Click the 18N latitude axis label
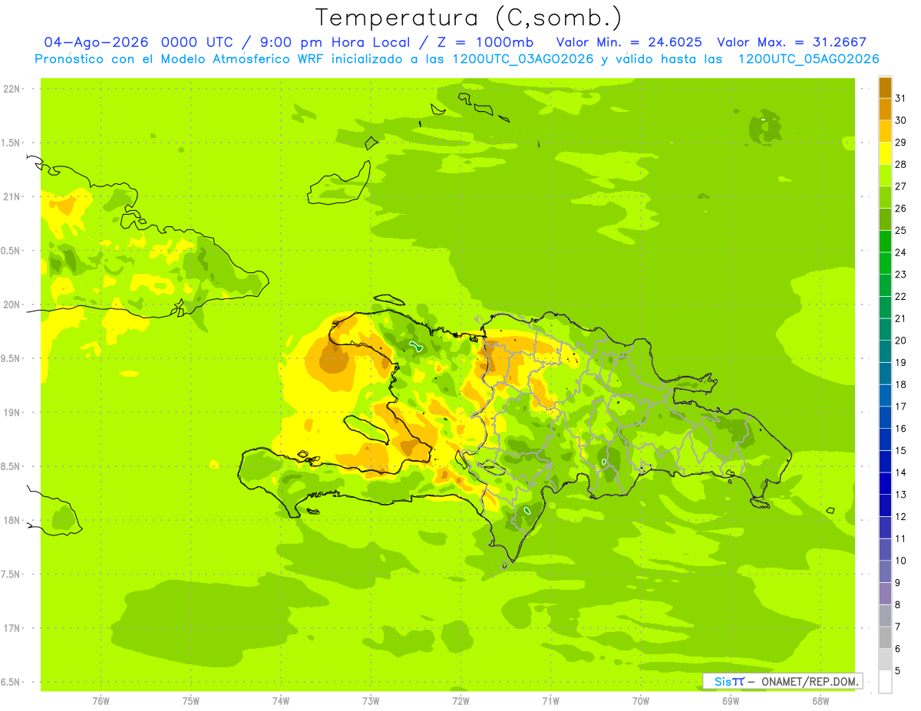This screenshot has width=921, height=711. click(13, 520)
